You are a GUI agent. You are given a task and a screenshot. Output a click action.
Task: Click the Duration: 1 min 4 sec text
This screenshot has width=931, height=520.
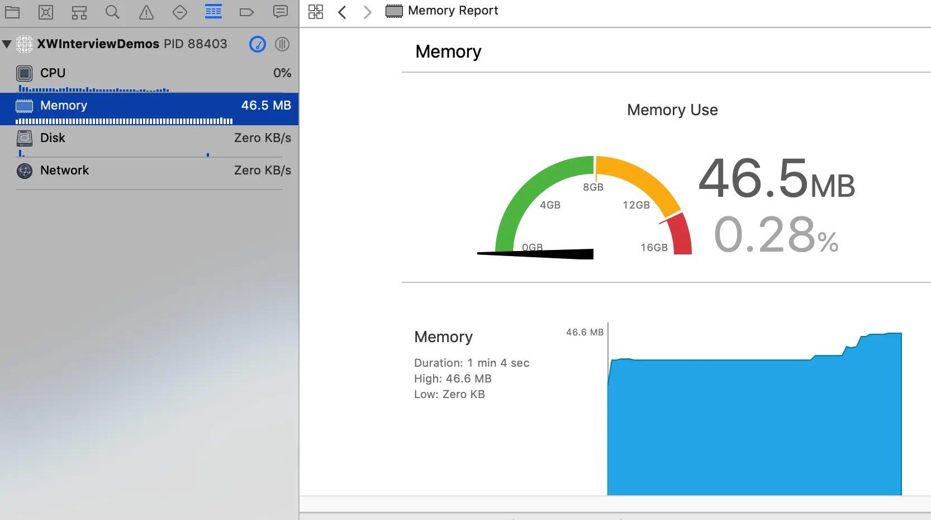[472, 363]
